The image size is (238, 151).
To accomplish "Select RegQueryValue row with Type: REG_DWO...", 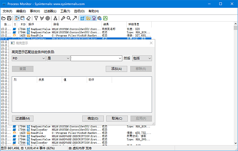I will pos(76,139).
